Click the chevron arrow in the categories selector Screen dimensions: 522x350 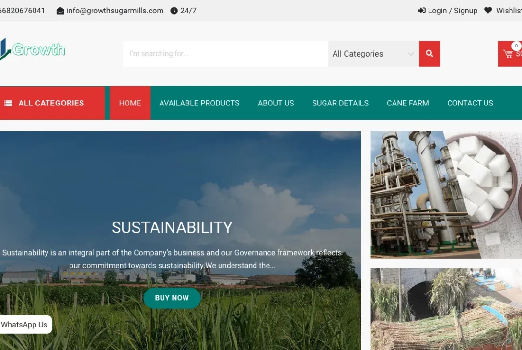click(411, 54)
